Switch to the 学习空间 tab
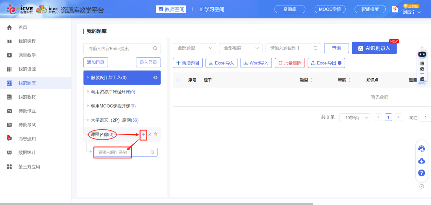This screenshot has width=431, height=205. pyautogui.click(x=212, y=9)
